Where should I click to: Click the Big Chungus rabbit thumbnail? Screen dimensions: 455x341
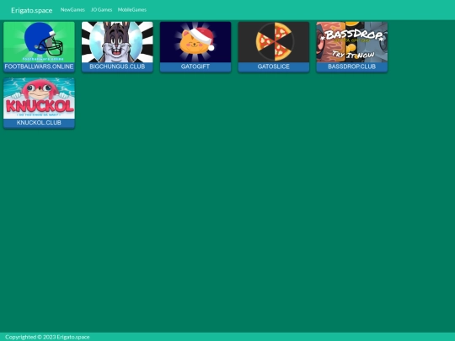(117, 42)
